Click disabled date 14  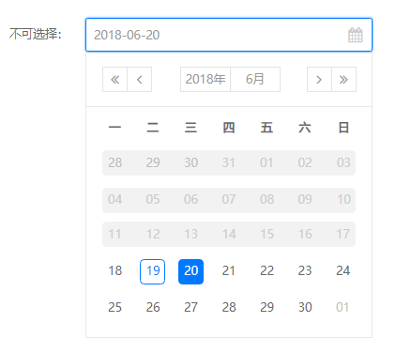pyautogui.click(x=229, y=234)
